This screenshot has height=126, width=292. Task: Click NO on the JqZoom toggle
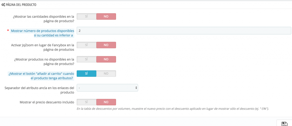(x=106, y=45)
